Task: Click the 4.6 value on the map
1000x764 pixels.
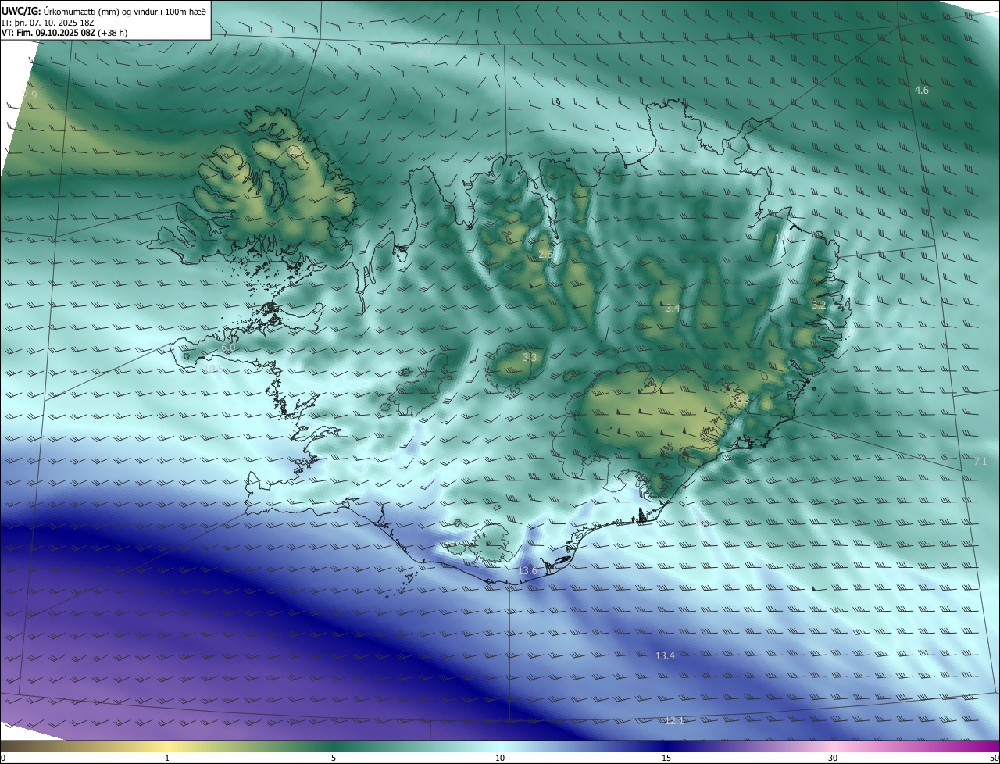Action: pos(922,91)
